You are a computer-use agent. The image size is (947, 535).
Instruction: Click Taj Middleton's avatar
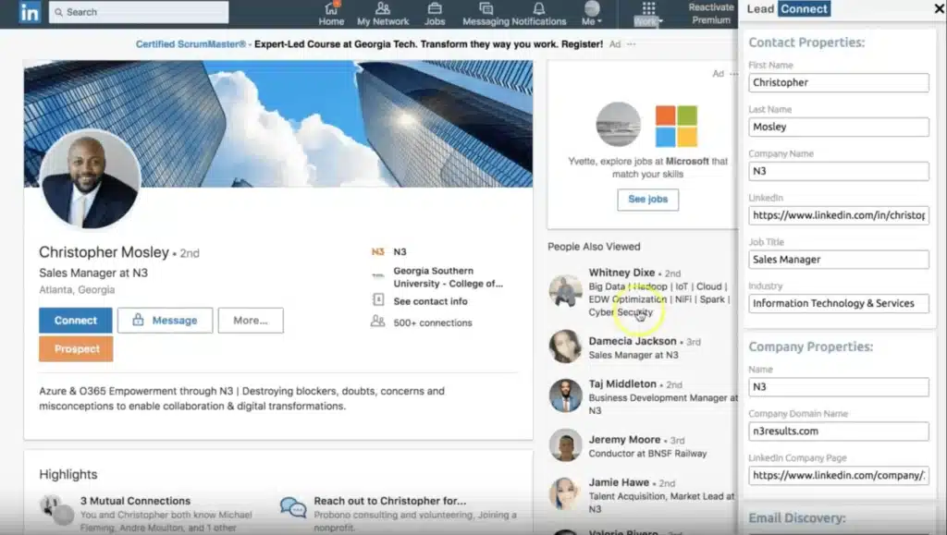[x=565, y=395]
